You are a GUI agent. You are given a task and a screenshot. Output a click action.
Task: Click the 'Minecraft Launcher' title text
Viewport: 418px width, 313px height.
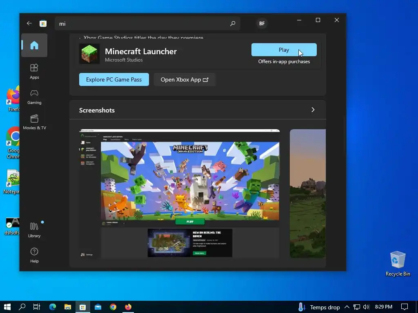[141, 51]
